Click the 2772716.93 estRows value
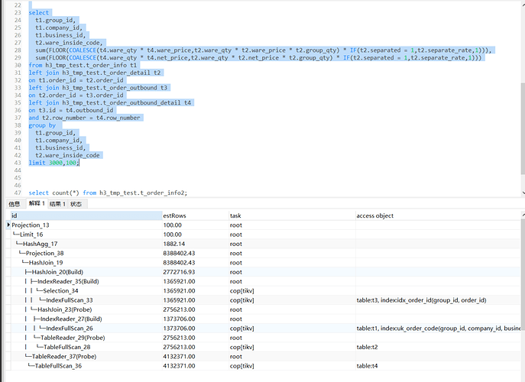This screenshot has width=525, height=382. [179, 272]
